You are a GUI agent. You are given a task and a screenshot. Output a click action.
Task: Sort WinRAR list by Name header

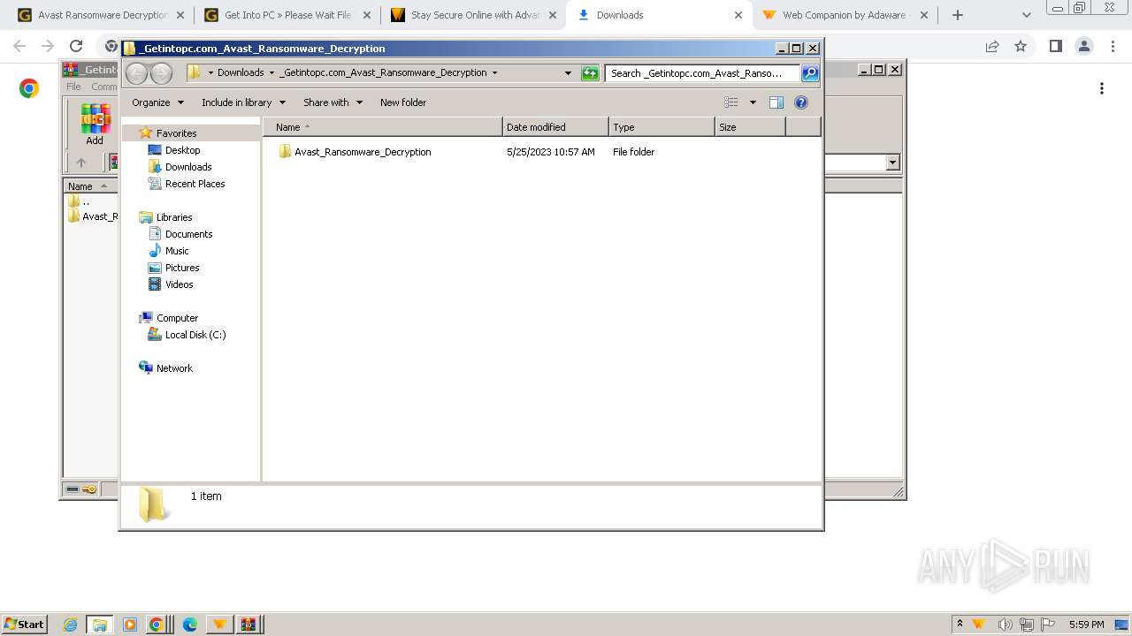coord(90,186)
